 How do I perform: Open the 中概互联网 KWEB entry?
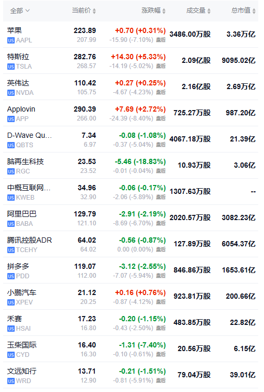pyautogui.click(x=130, y=192)
